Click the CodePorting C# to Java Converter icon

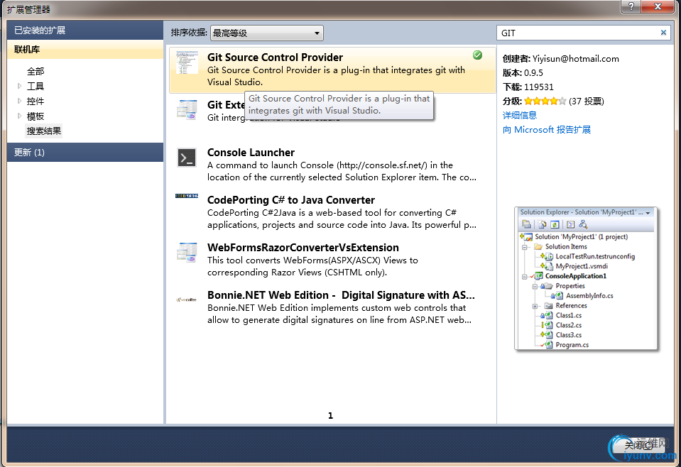pyautogui.click(x=187, y=196)
